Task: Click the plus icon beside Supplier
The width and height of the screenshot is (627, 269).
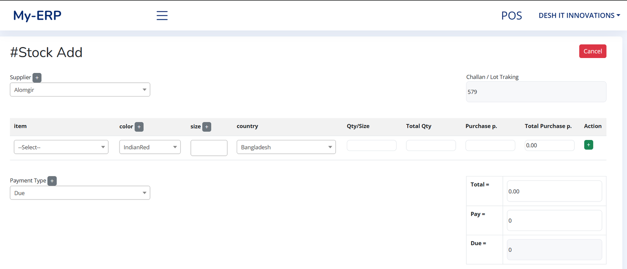Action: (x=37, y=78)
